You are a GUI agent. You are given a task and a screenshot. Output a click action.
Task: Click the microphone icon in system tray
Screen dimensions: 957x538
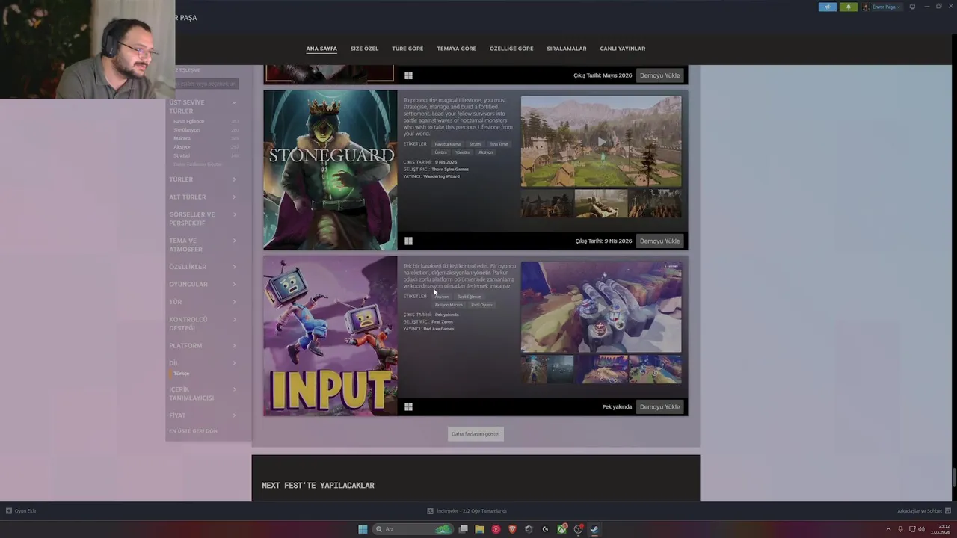pyautogui.click(x=900, y=529)
